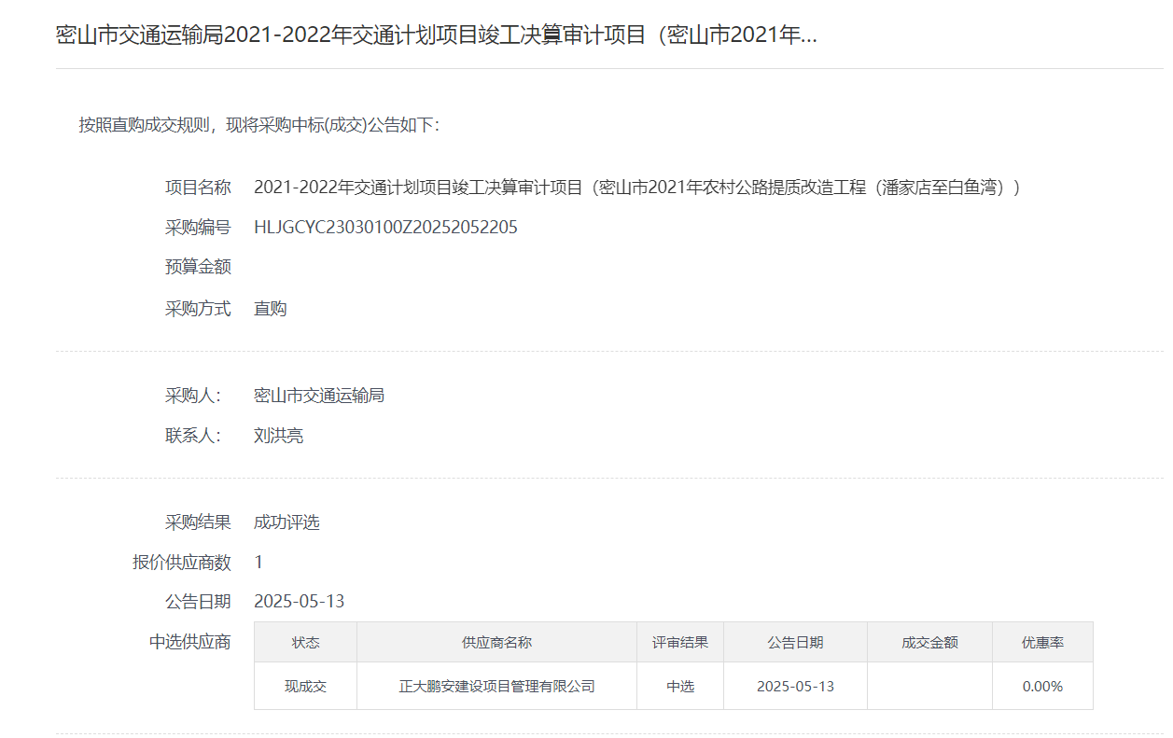
Task: Click contact person 刘洪亮
Action: [278, 436]
